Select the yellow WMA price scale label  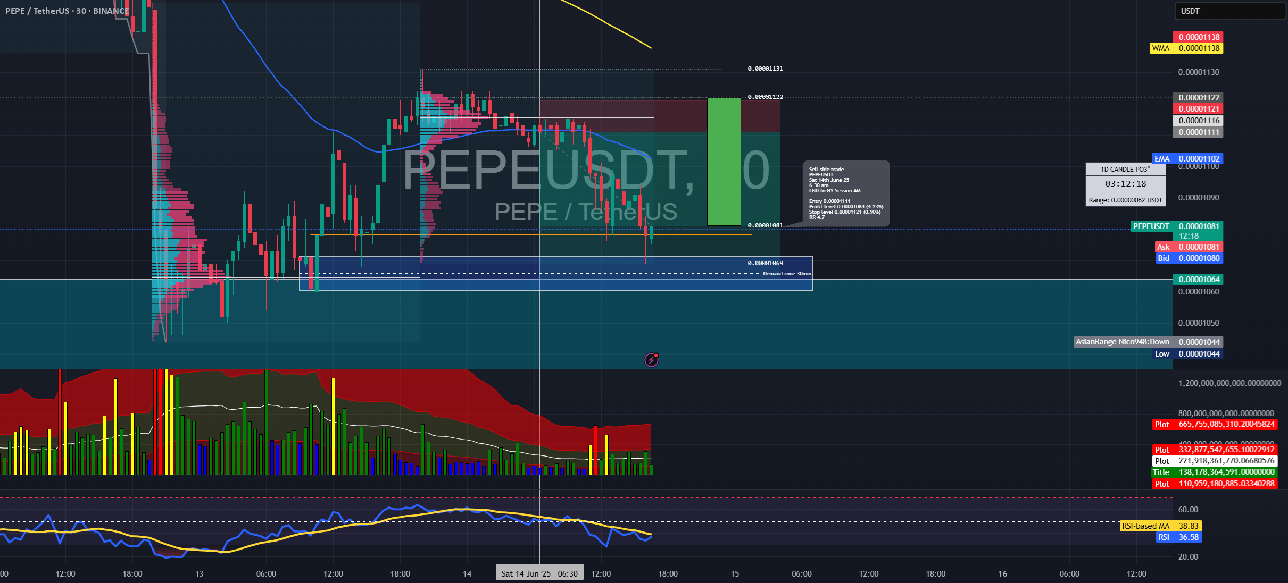(1160, 48)
